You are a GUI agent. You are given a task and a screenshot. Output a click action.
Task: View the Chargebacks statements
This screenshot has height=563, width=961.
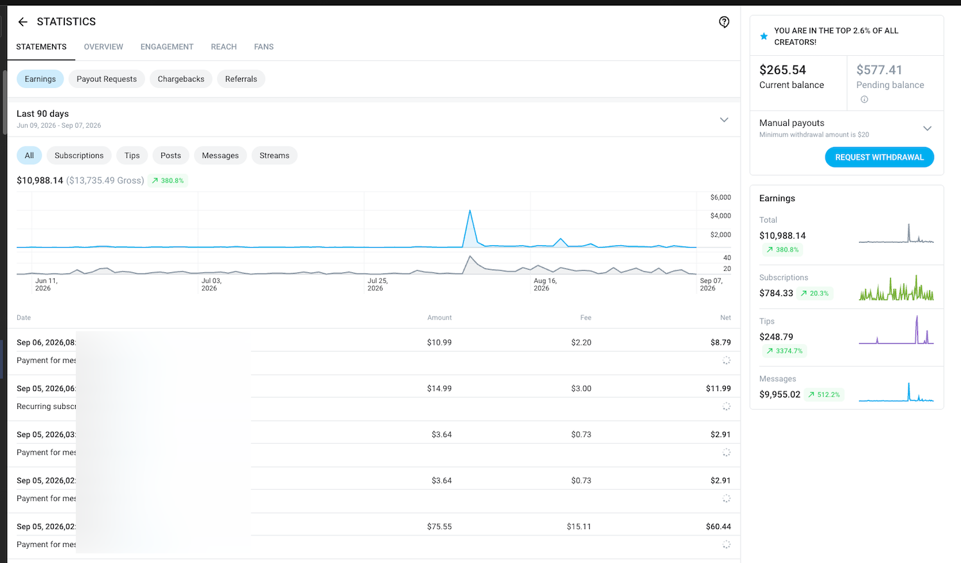point(181,79)
